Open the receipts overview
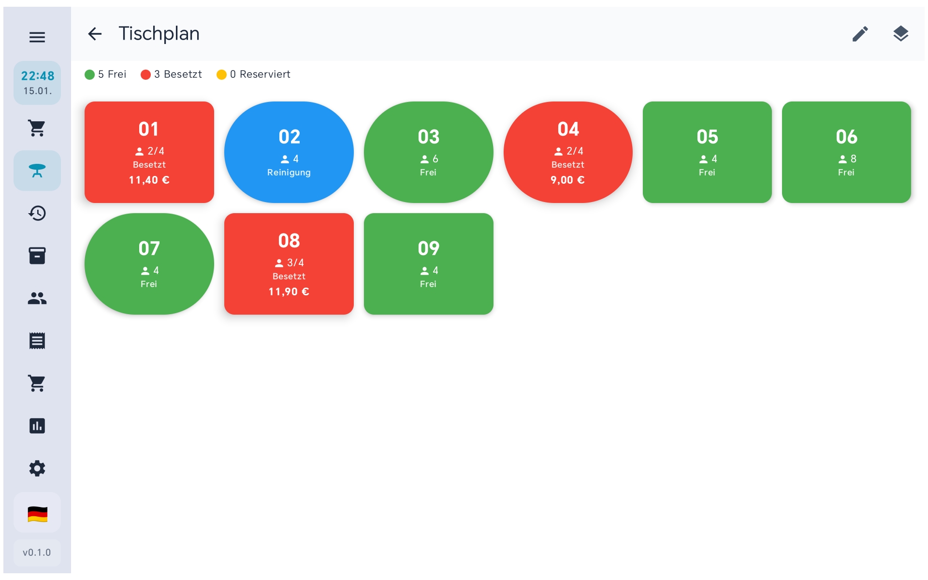Screen dimensions: 928x580 pyautogui.click(x=37, y=341)
